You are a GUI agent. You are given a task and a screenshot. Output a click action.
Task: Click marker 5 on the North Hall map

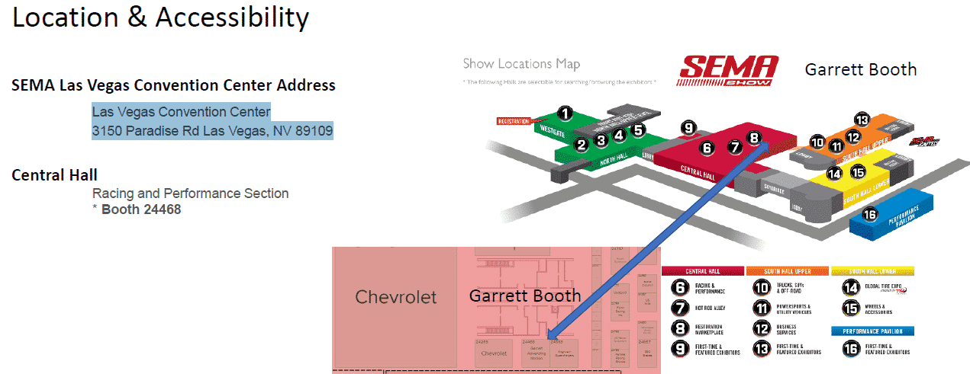(x=638, y=130)
